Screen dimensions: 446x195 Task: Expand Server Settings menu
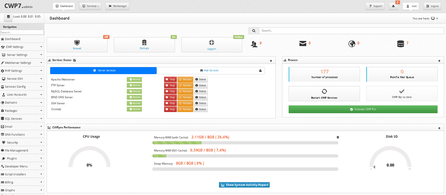pyautogui.click(x=22, y=55)
